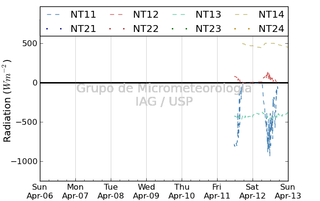Click the Grupo de Micrometeorologia watermark text
This screenshot has width=320, height=201.
click(164, 88)
